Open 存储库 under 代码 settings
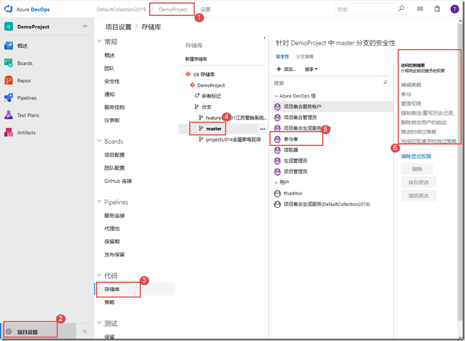Screen dimensions: 465x341 tap(112, 289)
